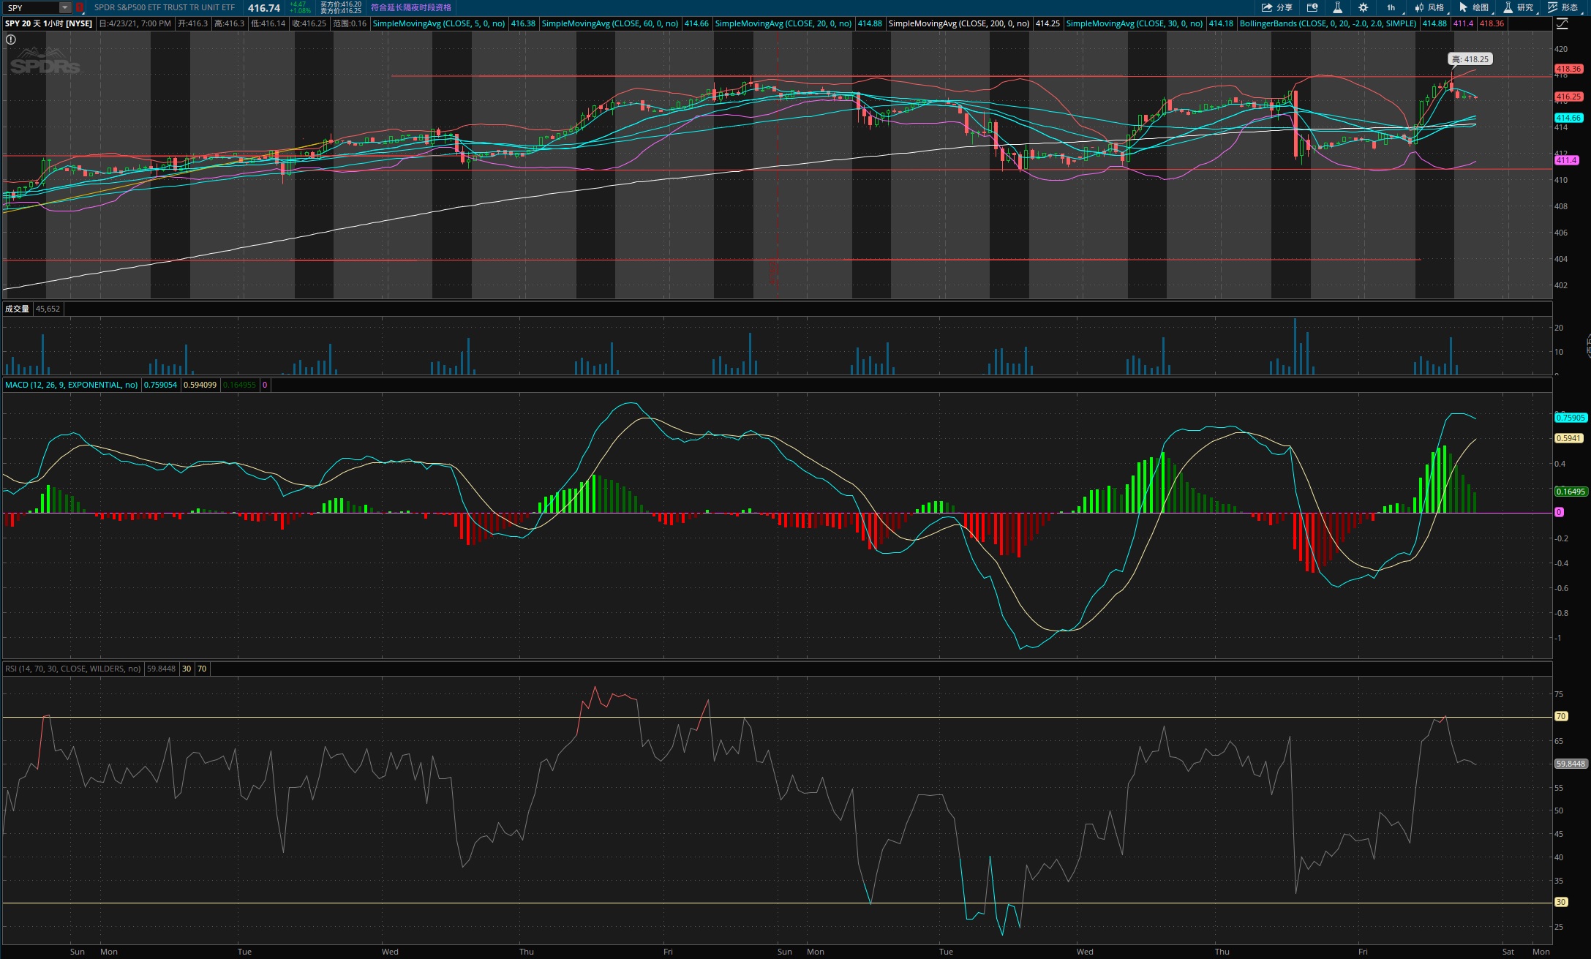The width and height of the screenshot is (1591, 959).
Task: Click the 418.36 red price axis tag
Action: click(1568, 69)
